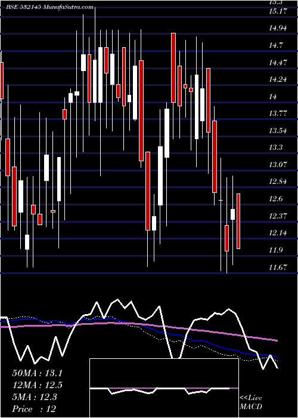The height and width of the screenshot is (418, 298).
Task: Click the 13.07 price axis label
Action: pyautogui.click(x=278, y=164)
